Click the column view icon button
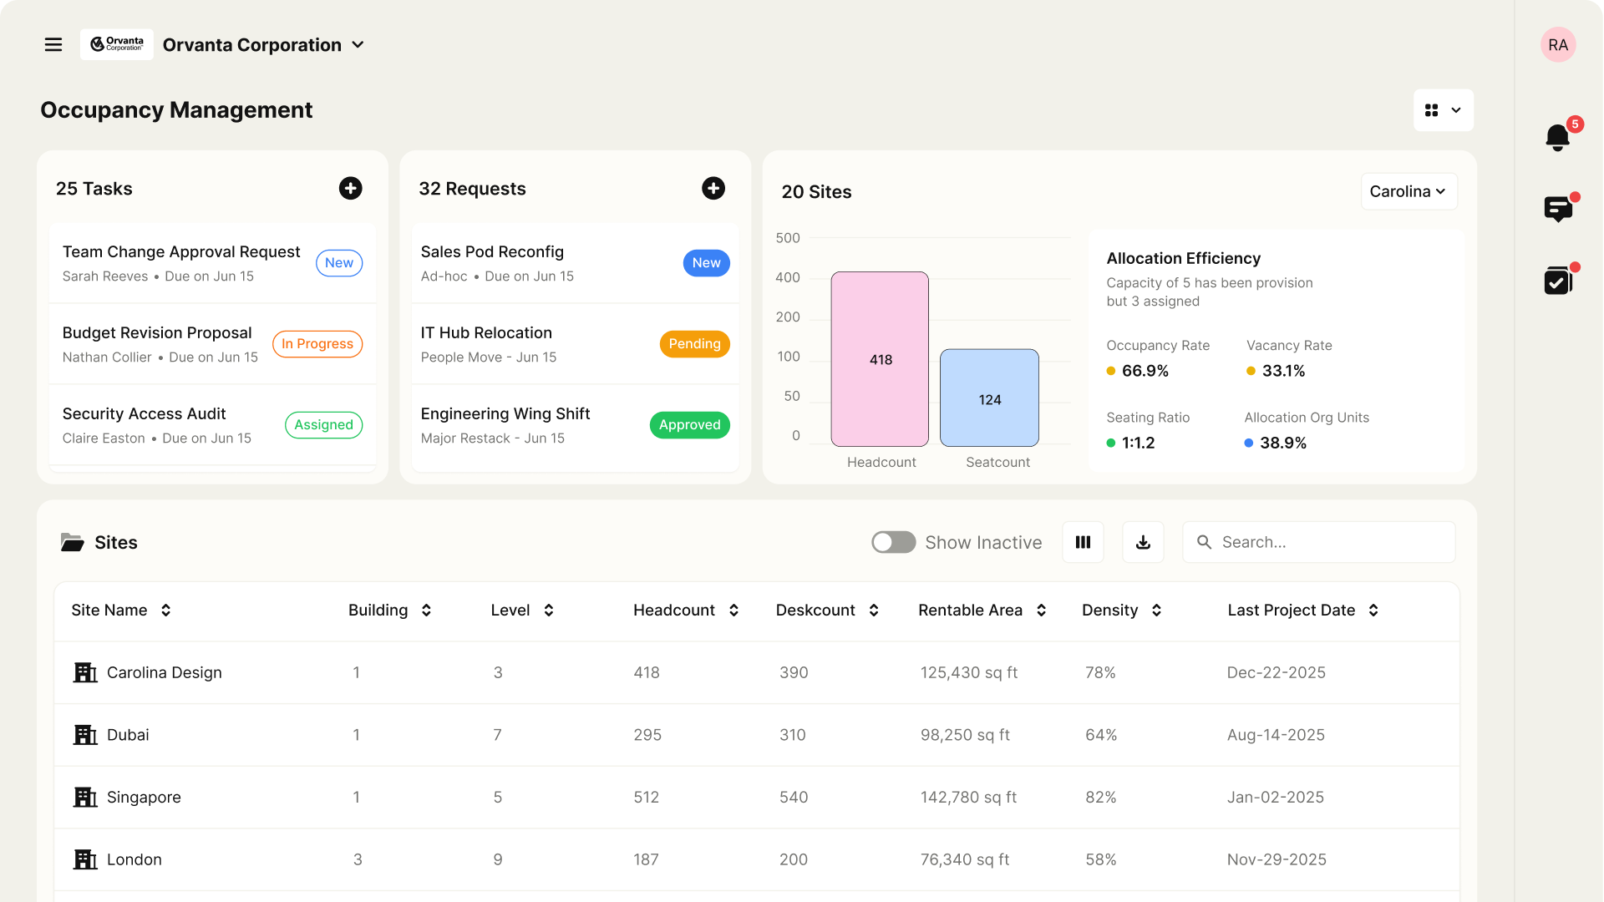The width and height of the screenshot is (1604, 902). tap(1083, 542)
